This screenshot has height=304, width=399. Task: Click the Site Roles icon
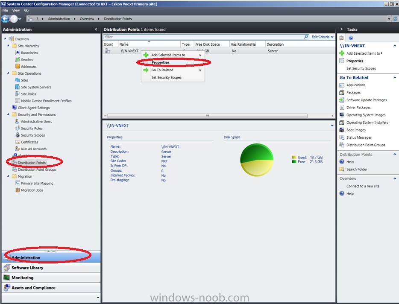[x=18, y=94]
